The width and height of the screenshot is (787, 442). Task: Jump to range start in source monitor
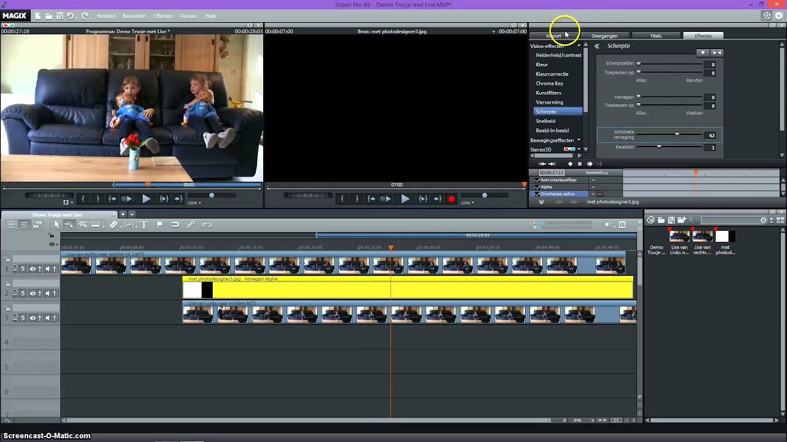[x=371, y=198]
